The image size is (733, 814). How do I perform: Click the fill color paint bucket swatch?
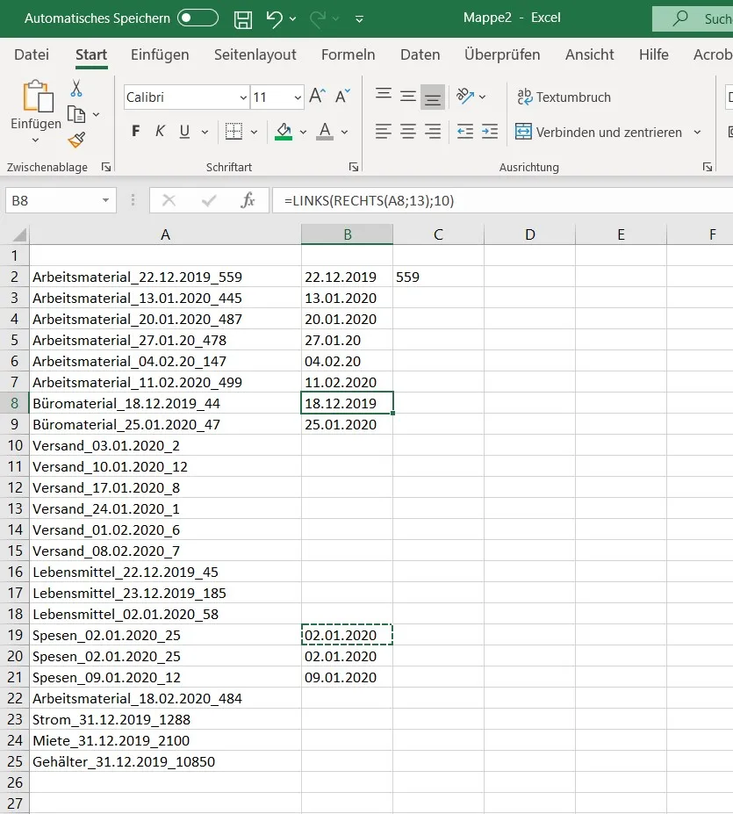point(284,132)
